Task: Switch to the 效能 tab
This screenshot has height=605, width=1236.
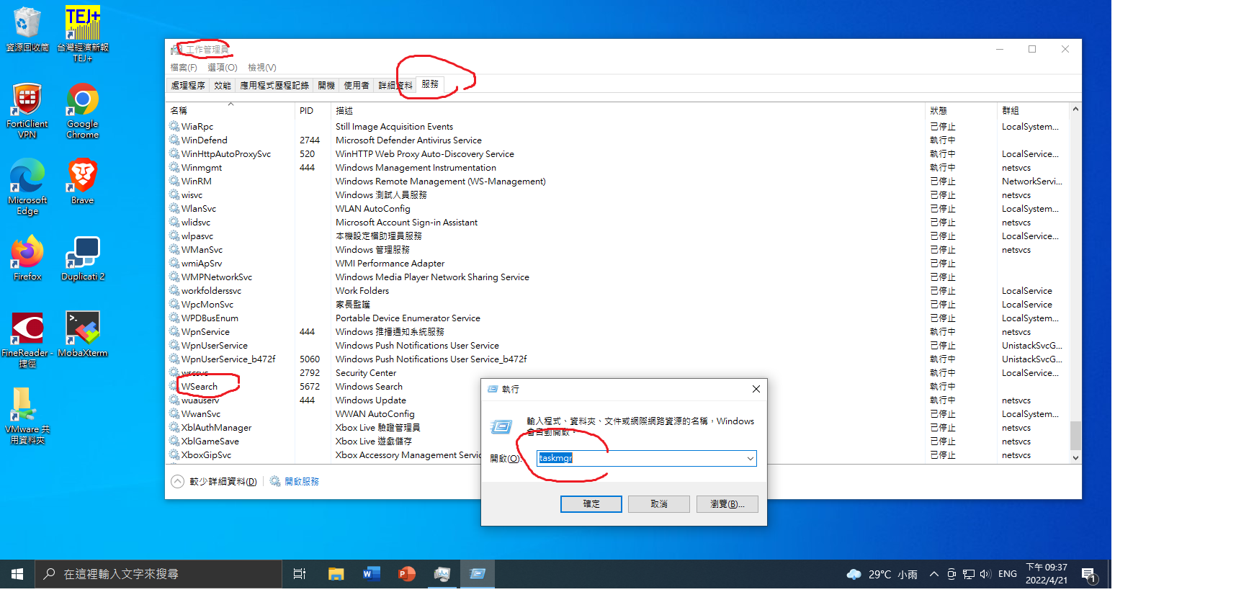Action: pos(223,86)
